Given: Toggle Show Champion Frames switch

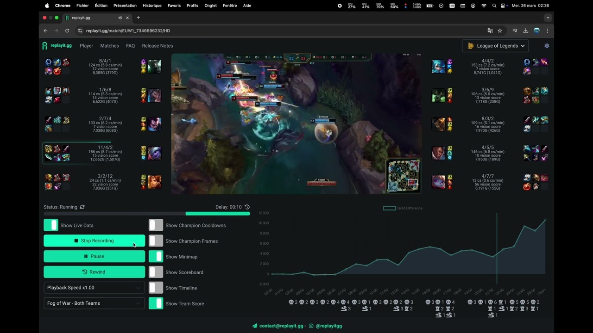Looking at the screenshot, I should [156, 241].
